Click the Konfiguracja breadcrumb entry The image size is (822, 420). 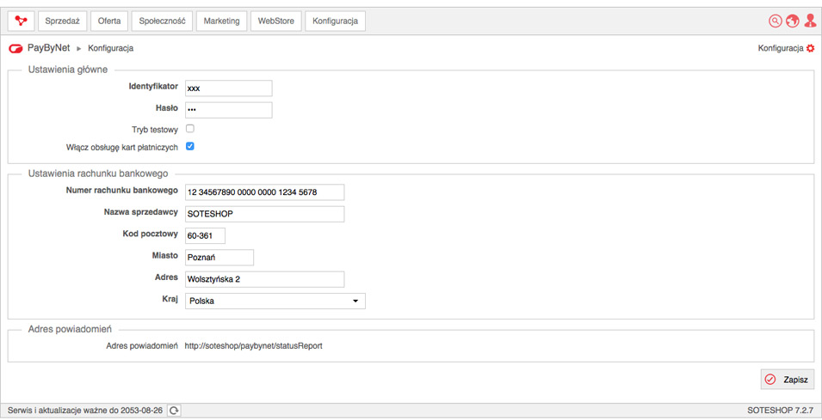[x=111, y=48]
